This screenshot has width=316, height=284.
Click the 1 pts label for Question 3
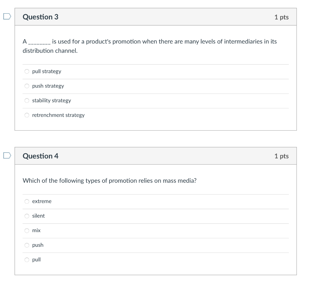pos(281,17)
